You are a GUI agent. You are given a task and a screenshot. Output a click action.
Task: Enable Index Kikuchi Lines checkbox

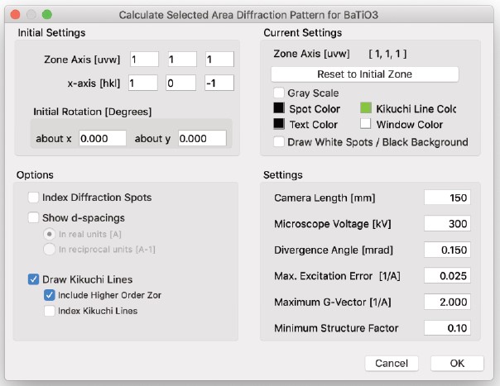coord(49,311)
